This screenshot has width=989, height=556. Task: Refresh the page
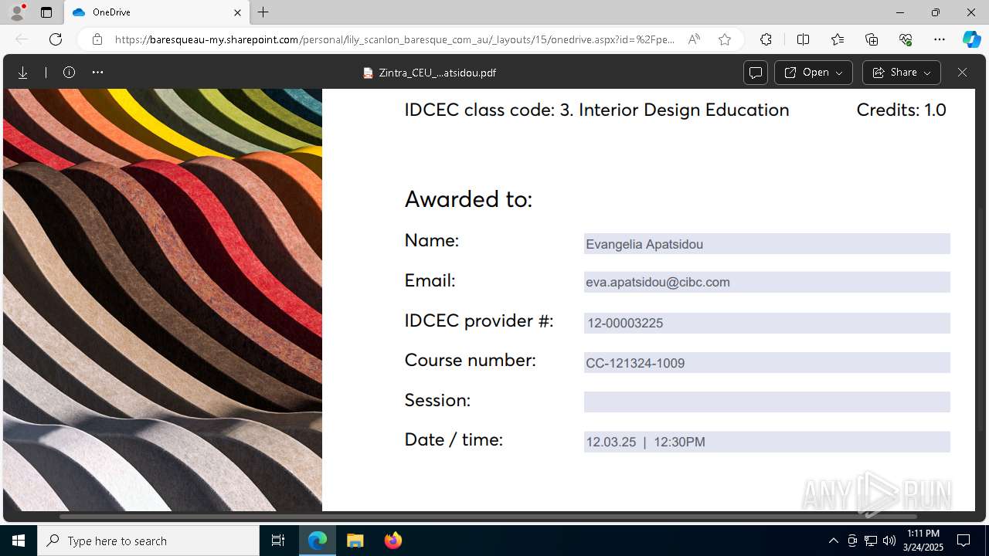[x=56, y=39]
